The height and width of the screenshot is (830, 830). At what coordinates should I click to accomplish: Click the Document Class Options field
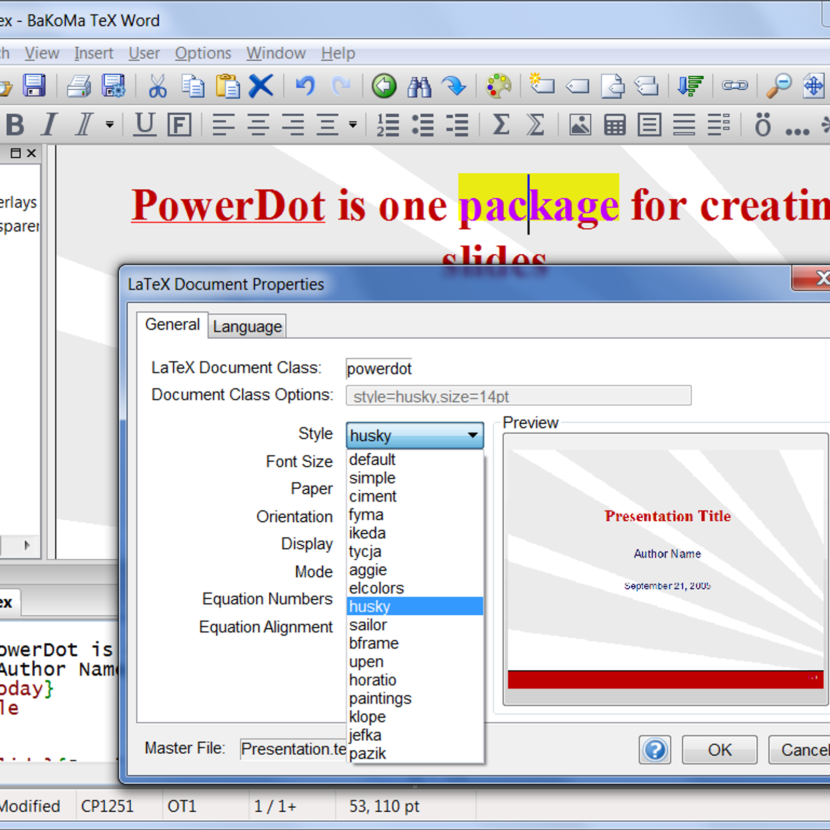pyautogui.click(x=518, y=396)
